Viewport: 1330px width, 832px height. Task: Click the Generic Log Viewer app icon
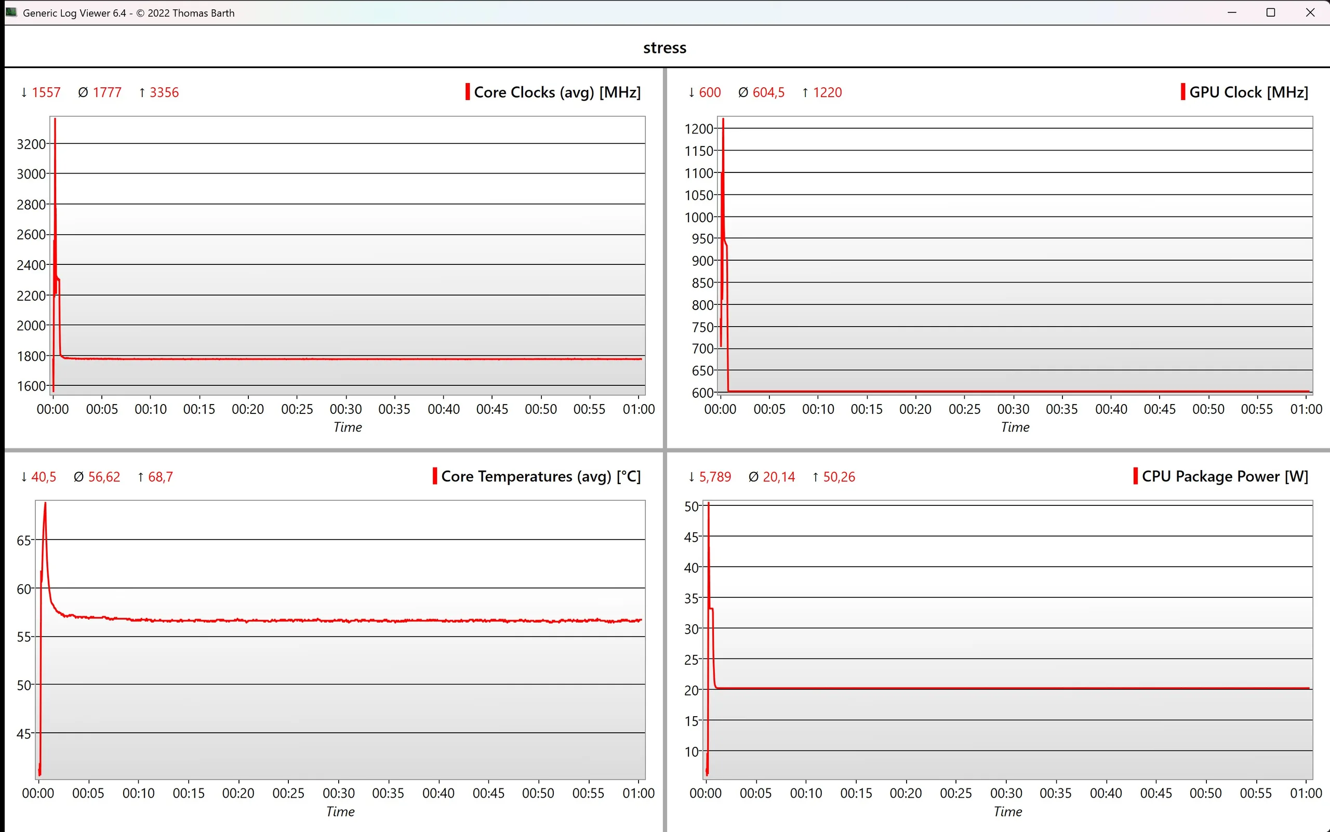pos(11,12)
